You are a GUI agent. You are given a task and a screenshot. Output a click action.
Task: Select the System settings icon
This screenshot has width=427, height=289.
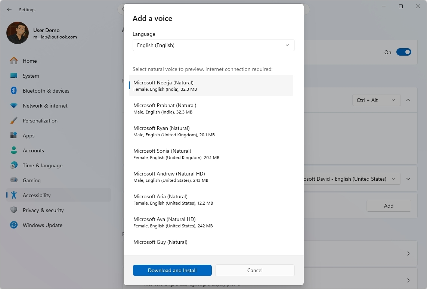click(x=13, y=76)
